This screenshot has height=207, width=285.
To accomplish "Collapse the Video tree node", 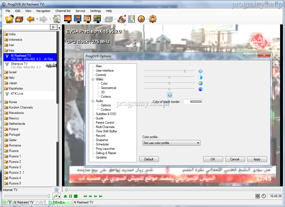I will pos(93,79).
